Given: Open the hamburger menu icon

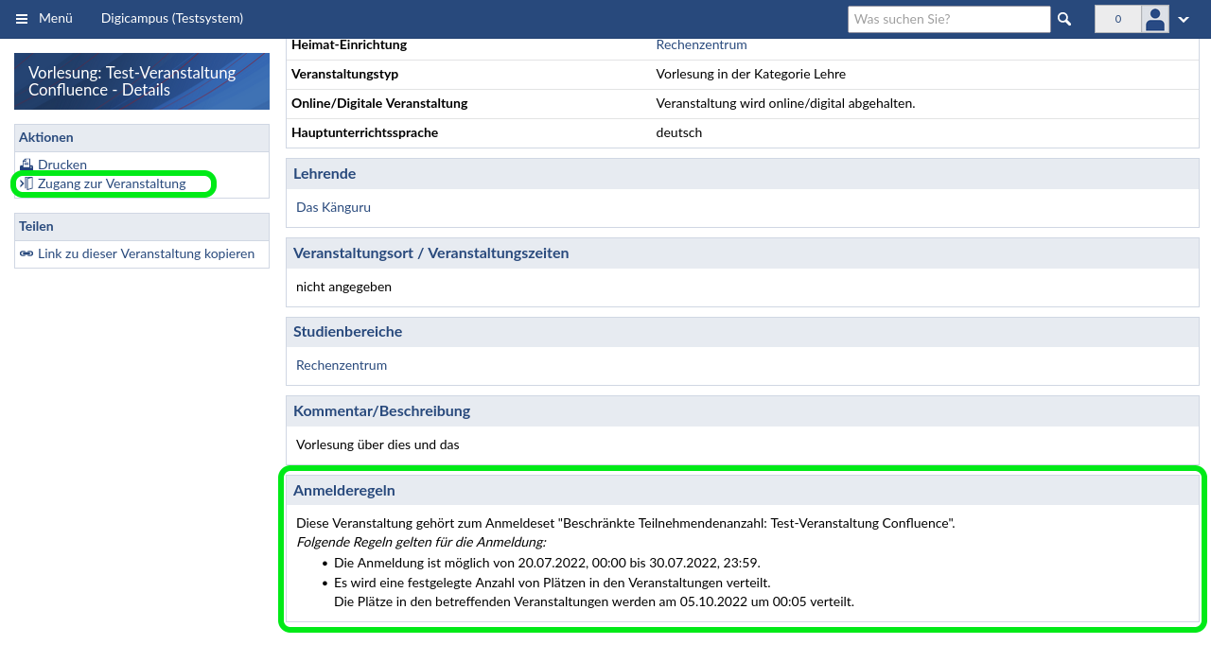Looking at the screenshot, I should [22, 19].
